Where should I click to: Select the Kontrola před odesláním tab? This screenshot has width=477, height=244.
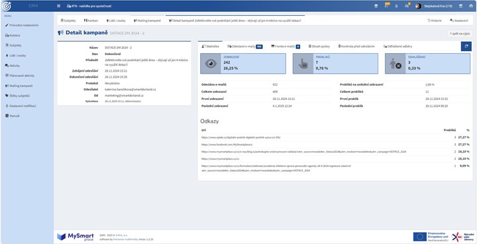356,46
